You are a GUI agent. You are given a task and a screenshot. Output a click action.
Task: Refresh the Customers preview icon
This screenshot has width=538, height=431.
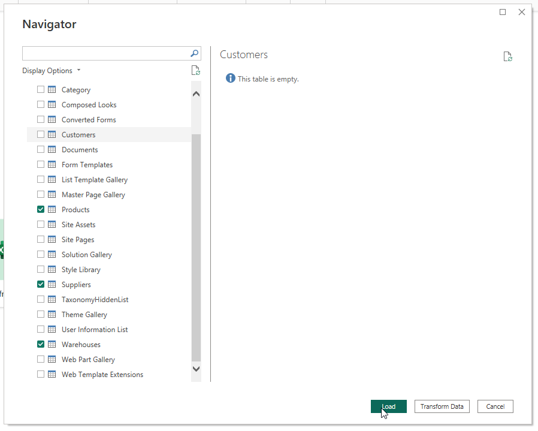pyautogui.click(x=508, y=56)
